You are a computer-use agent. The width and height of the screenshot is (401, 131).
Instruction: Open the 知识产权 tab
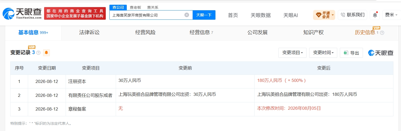[313, 33]
